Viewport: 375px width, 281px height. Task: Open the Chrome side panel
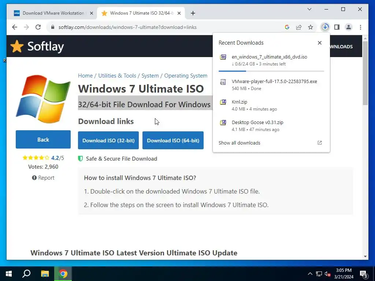click(x=337, y=27)
